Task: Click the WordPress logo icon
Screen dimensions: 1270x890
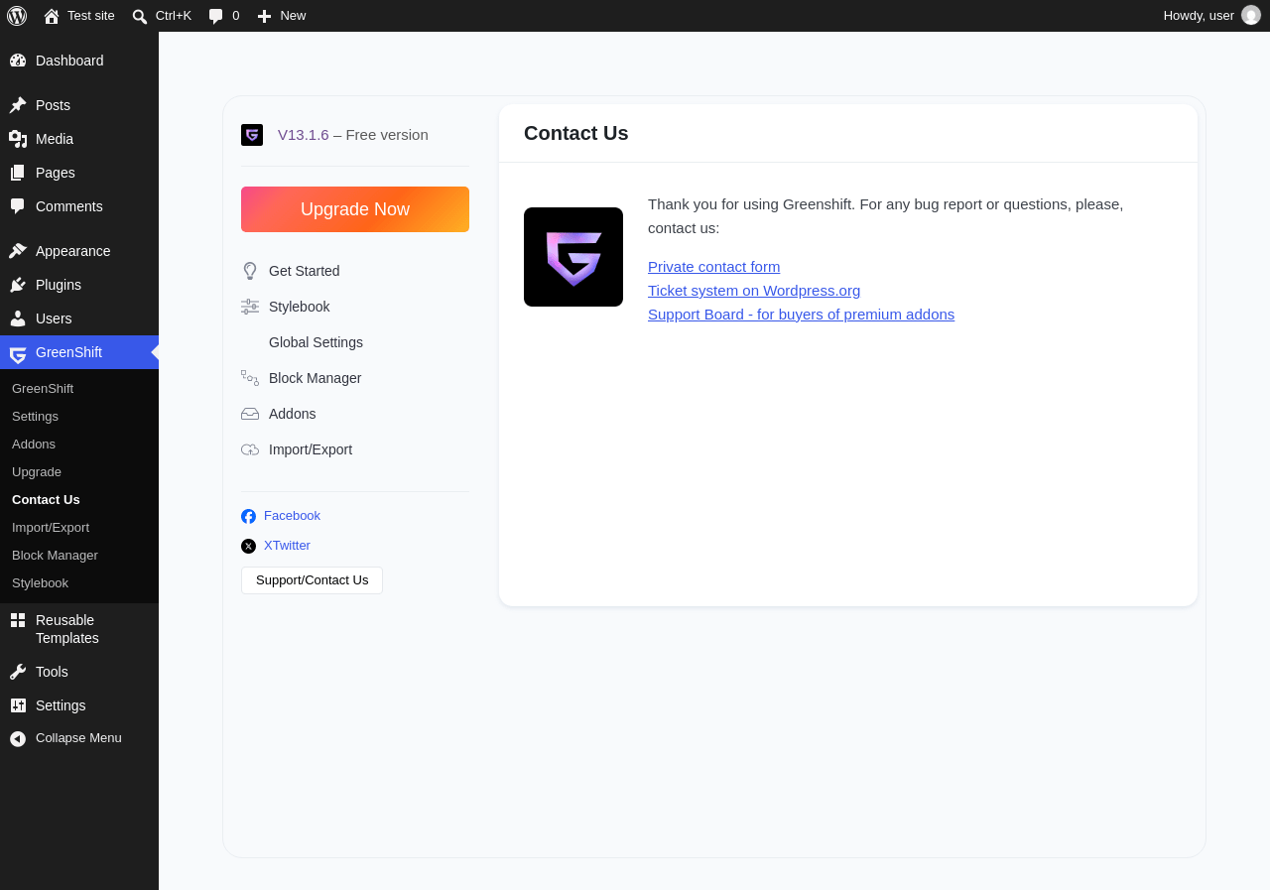Action: click(x=17, y=16)
